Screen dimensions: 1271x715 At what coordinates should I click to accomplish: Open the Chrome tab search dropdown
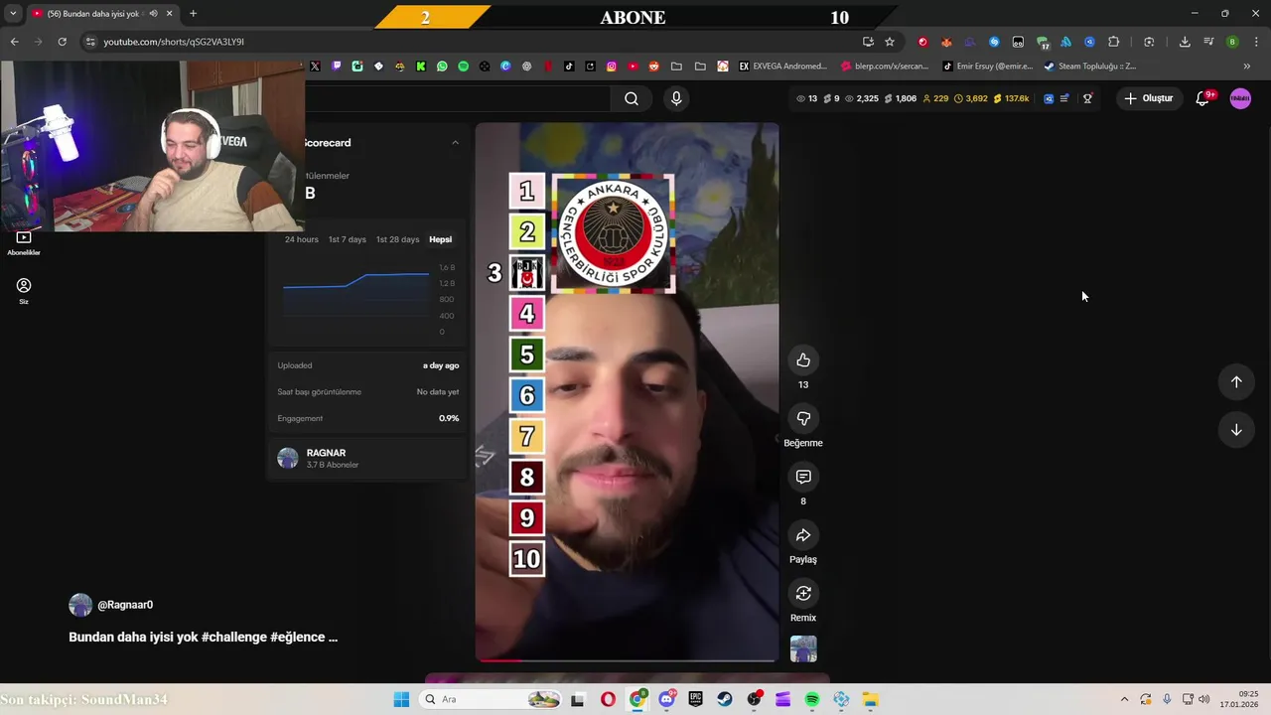coord(13,14)
